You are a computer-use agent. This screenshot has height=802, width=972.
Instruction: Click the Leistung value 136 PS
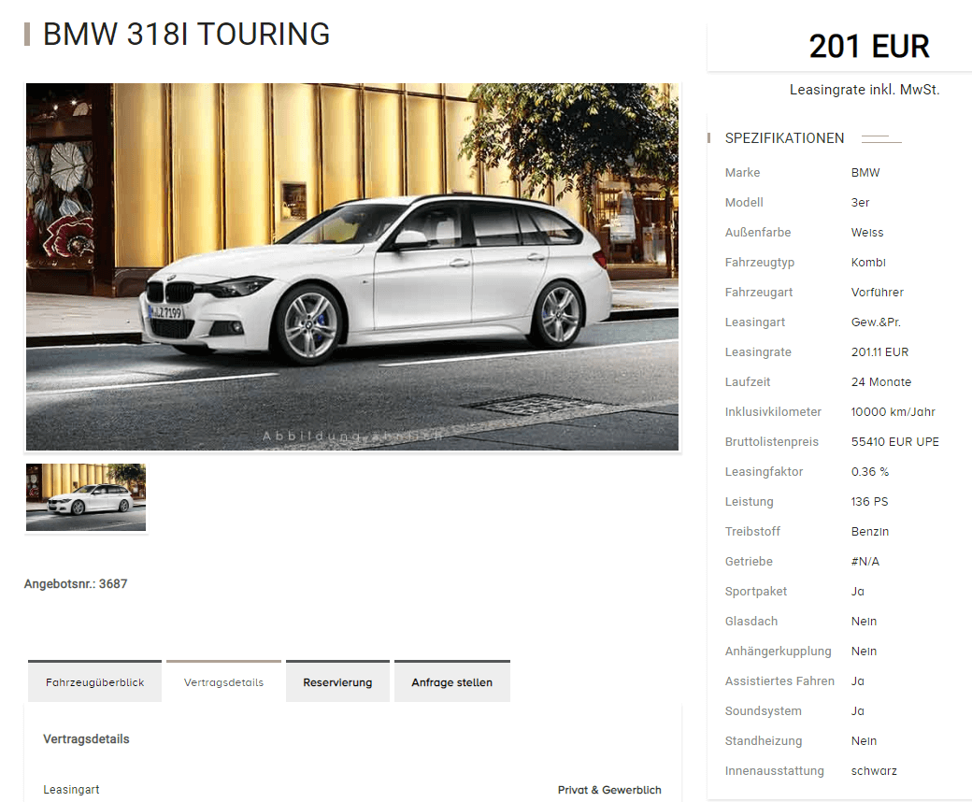(869, 501)
